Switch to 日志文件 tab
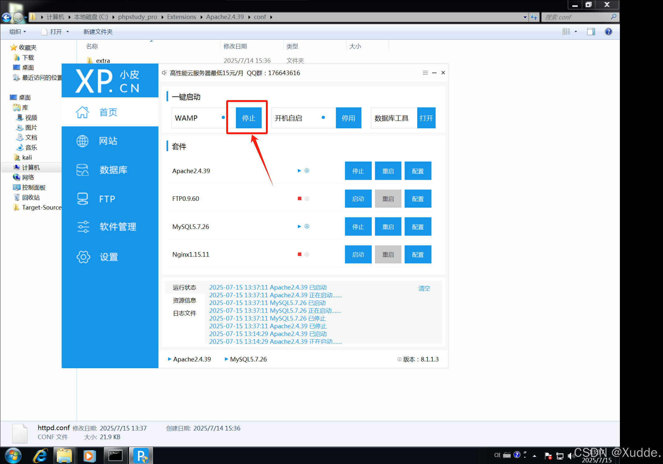 click(185, 313)
